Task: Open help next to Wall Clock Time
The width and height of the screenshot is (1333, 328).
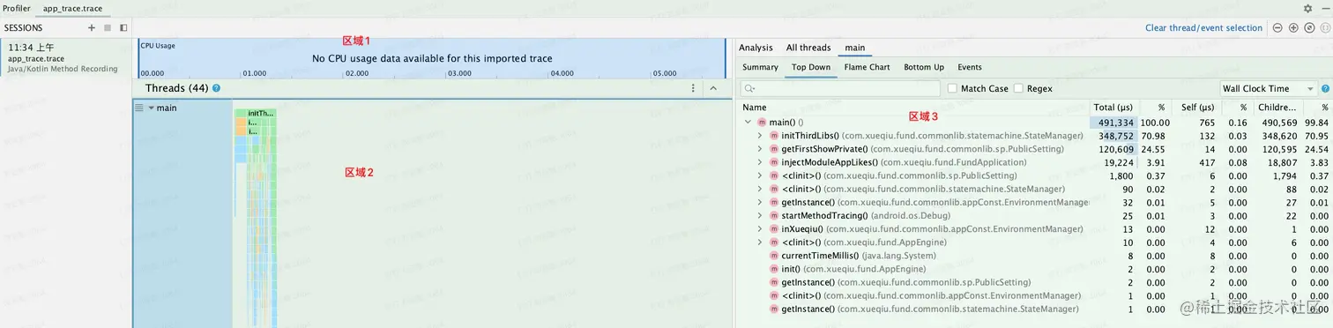Action: tap(1325, 88)
